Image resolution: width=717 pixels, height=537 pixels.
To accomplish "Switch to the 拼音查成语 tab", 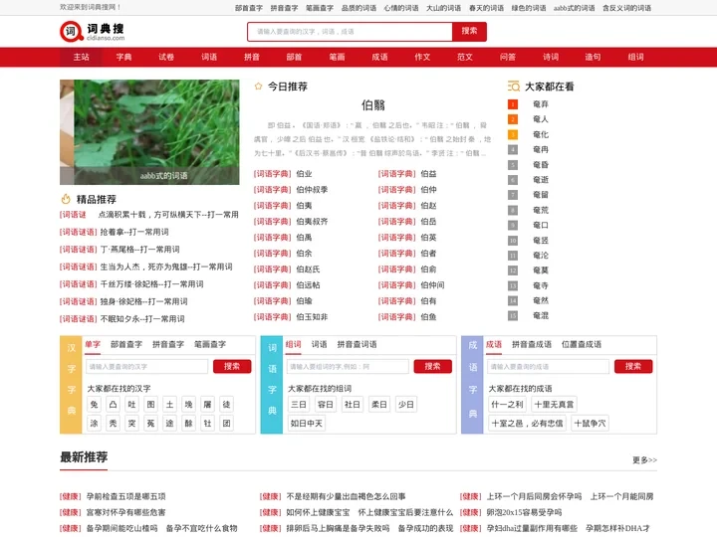I will coord(532,345).
